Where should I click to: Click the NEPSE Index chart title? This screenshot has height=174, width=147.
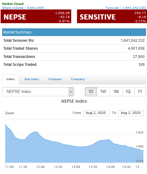coord(74,101)
